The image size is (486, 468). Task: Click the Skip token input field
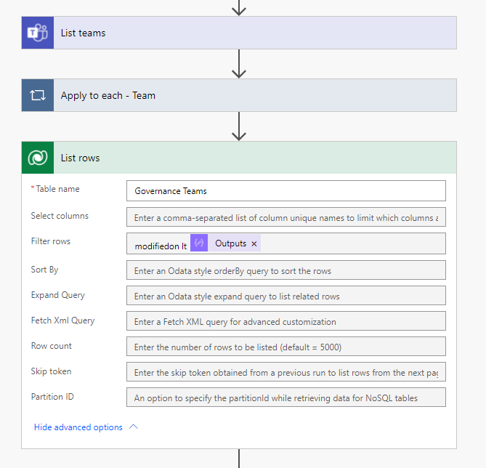[x=285, y=372]
